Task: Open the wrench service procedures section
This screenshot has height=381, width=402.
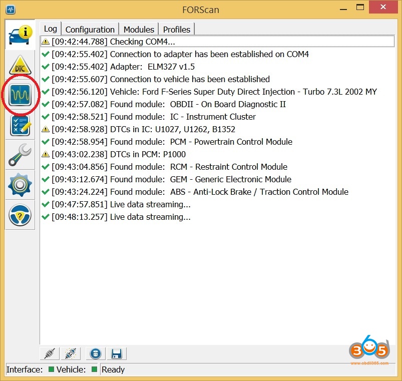Action: pyautogui.click(x=20, y=155)
